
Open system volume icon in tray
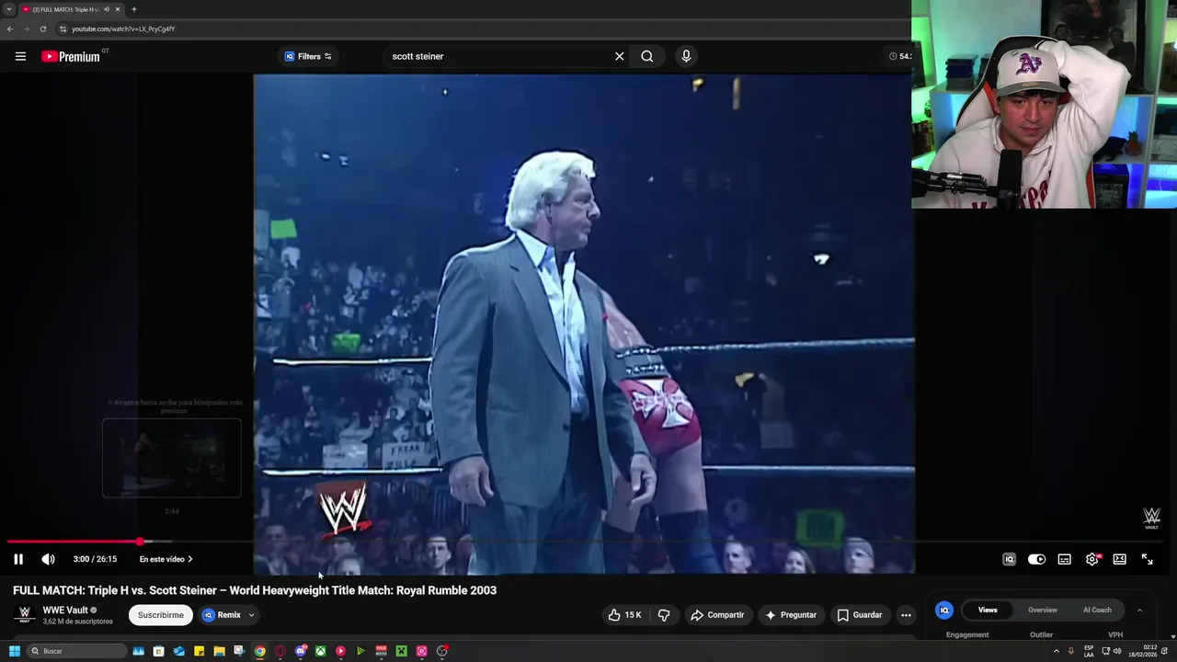(1117, 651)
